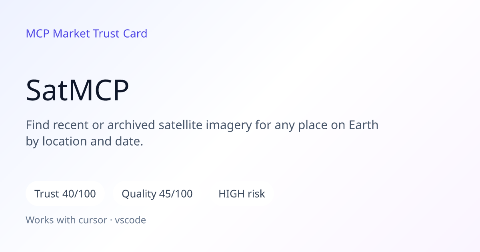Click the 'by location and date.' line

pos(84,142)
